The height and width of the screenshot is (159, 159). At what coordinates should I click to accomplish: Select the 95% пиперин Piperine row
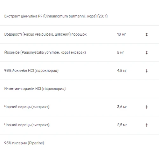tap(79, 143)
